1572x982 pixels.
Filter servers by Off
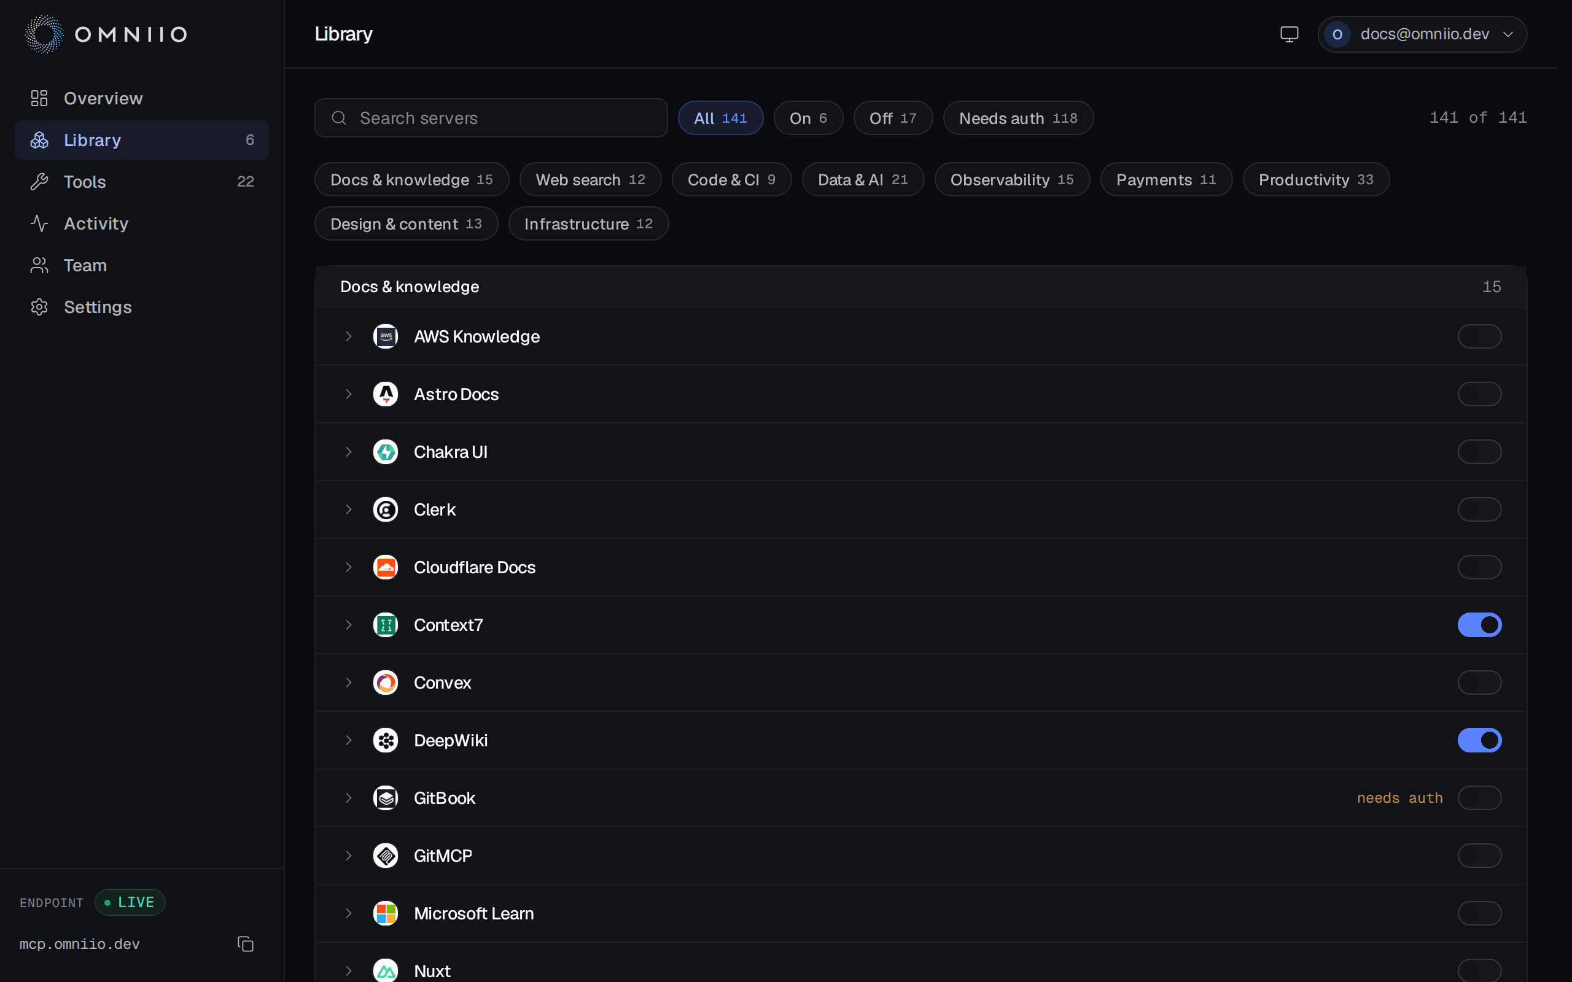(x=893, y=118)
